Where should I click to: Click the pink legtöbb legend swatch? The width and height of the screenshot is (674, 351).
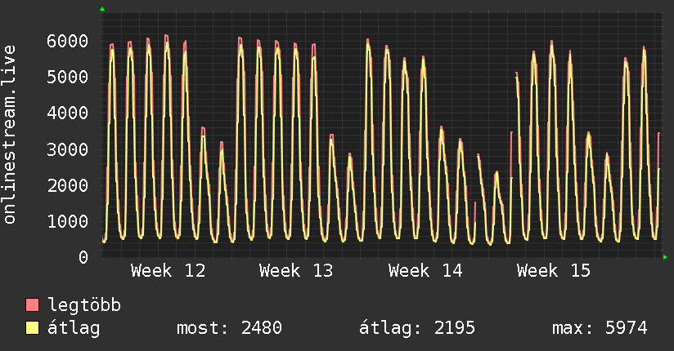coord(32,304)
